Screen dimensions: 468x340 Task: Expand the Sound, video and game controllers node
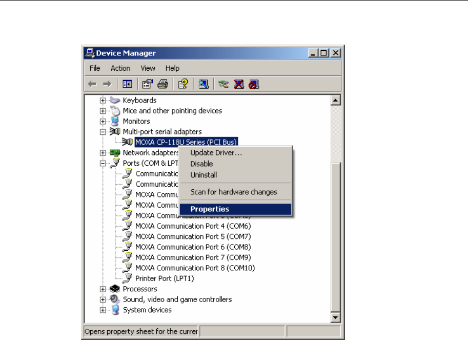pyautogui.click(x=103, y=299)
